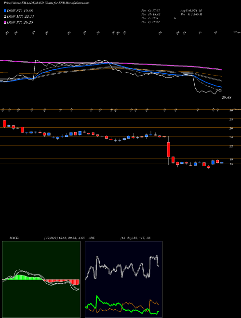
Task: Select the 'DOW MT: 22.11' label
Action: click(21, 17)
